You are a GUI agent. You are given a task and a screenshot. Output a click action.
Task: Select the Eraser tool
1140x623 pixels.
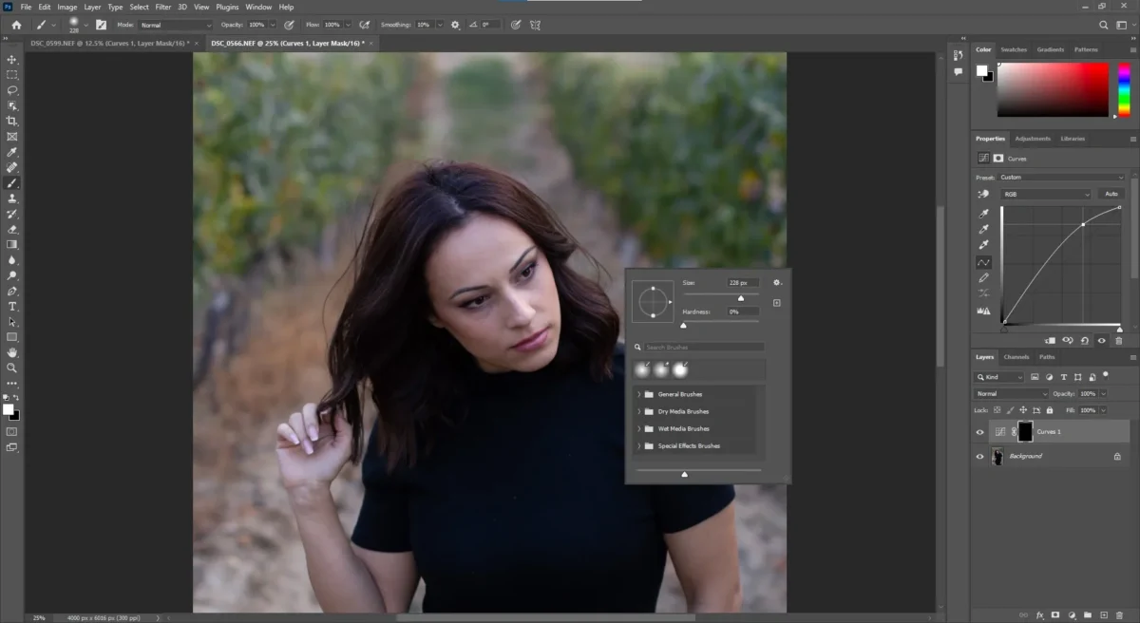coord(12,229)
